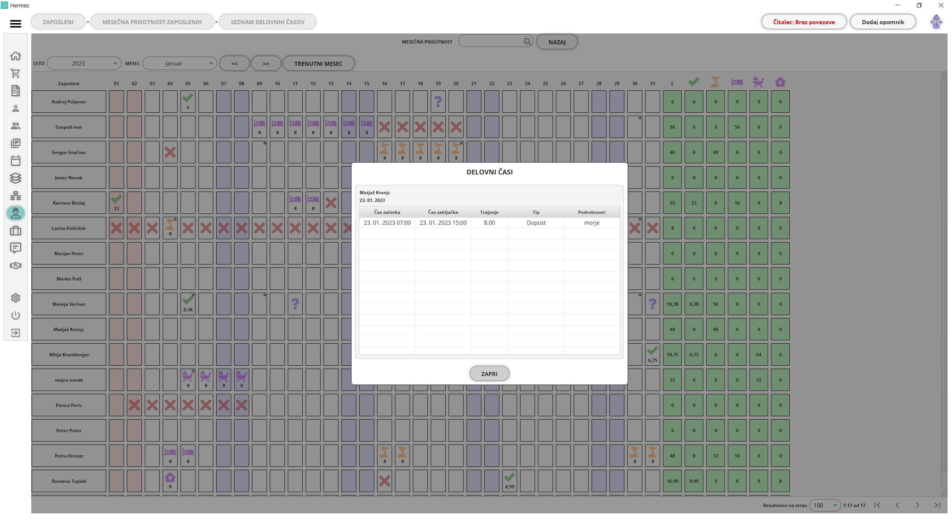952x520 pixels.
Task: Open the organization chart sidebar icon
Action: point(15,196)
